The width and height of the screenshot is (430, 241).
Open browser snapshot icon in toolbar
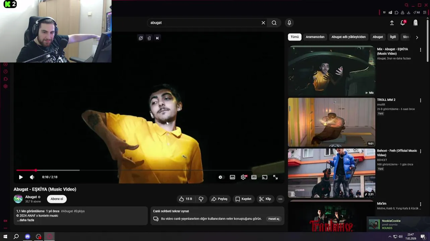(384, 12)
